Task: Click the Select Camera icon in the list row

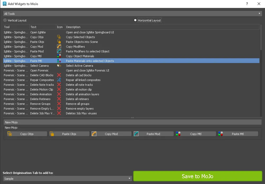Action: pos(59,66)
